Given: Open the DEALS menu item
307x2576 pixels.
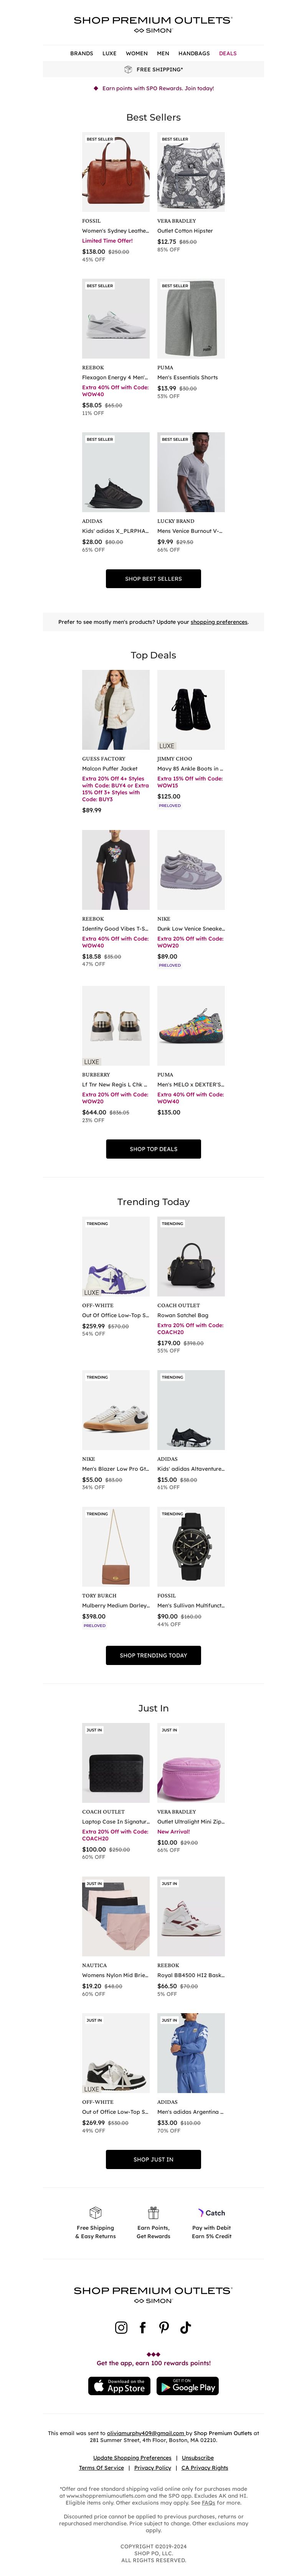Looking at the screenshot, I should [x=228, y=53].
